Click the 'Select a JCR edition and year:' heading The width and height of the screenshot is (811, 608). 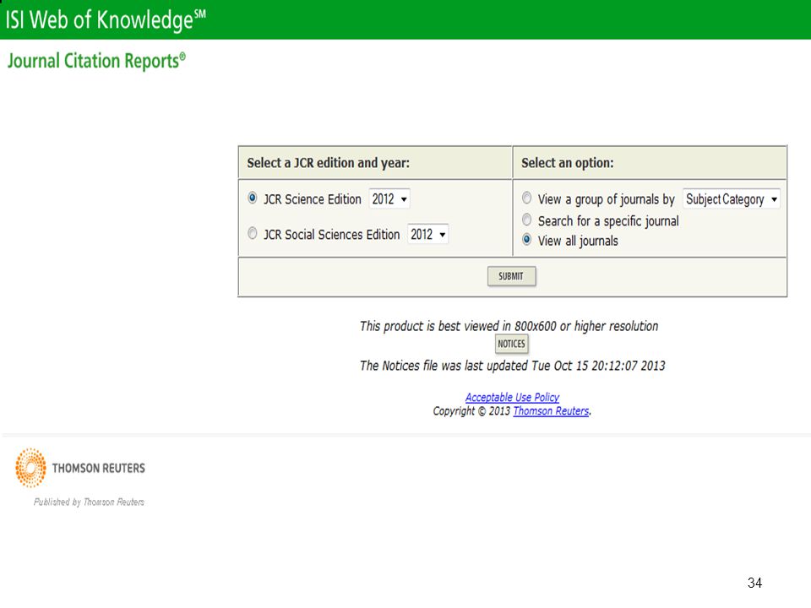click(328, 163)
